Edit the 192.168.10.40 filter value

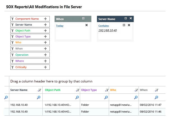pos(107,30)
